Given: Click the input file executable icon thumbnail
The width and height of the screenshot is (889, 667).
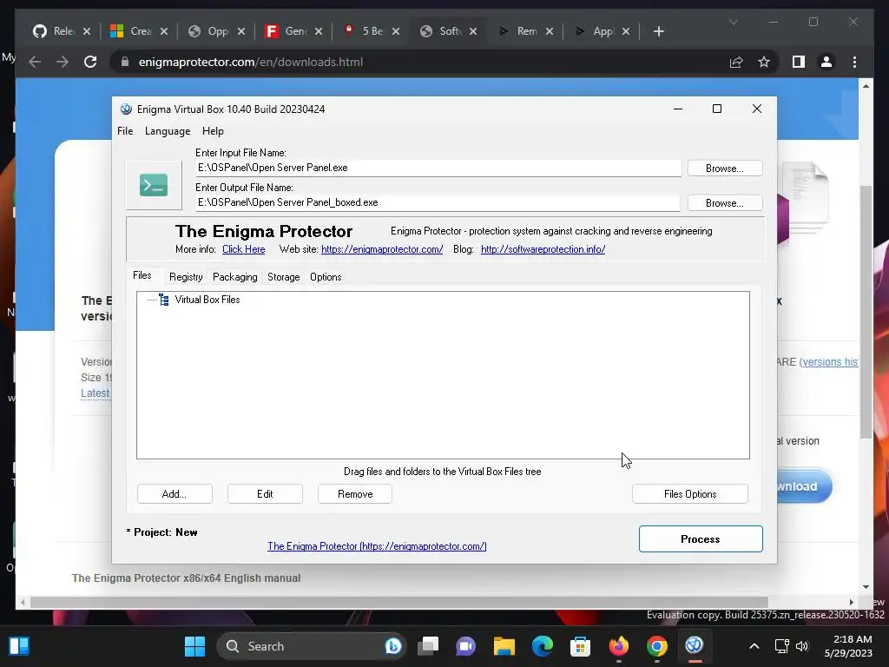Looking at the screenshot, I should click(154, 185).
